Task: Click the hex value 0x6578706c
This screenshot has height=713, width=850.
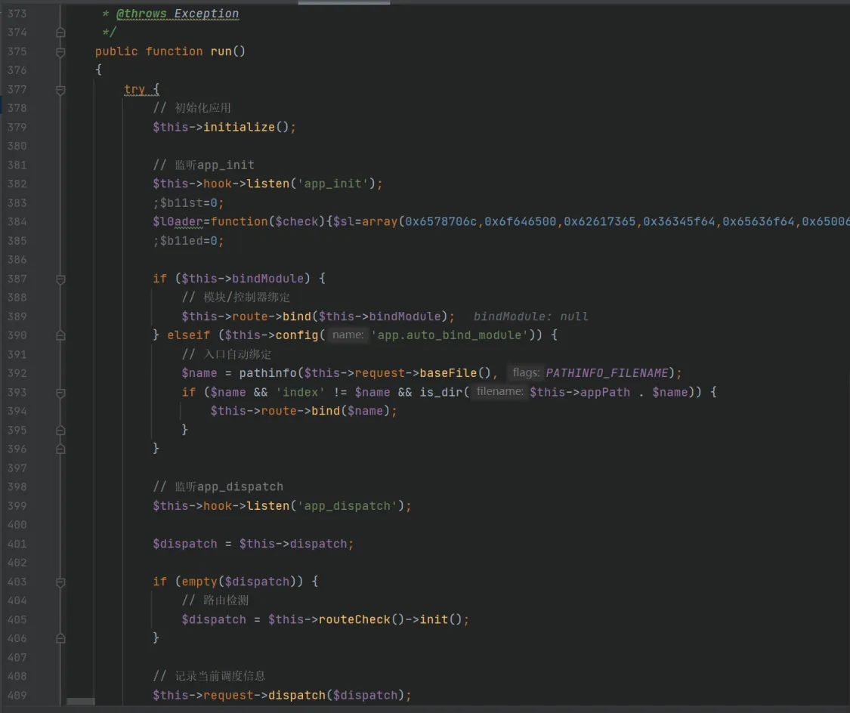Action: coord(440,221)
